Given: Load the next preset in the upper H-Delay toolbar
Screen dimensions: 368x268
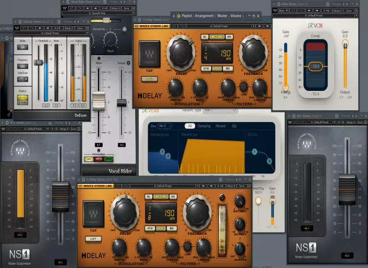Looking at the screenshot, I should tap(267, 26).
